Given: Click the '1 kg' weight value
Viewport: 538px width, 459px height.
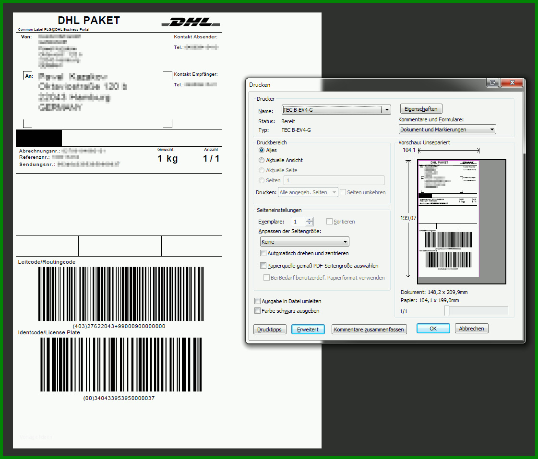Looking at the screenshot, I should coord(168,158).
